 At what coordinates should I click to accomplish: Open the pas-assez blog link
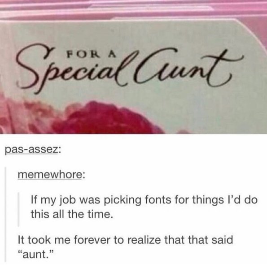(x=31, y=150)
